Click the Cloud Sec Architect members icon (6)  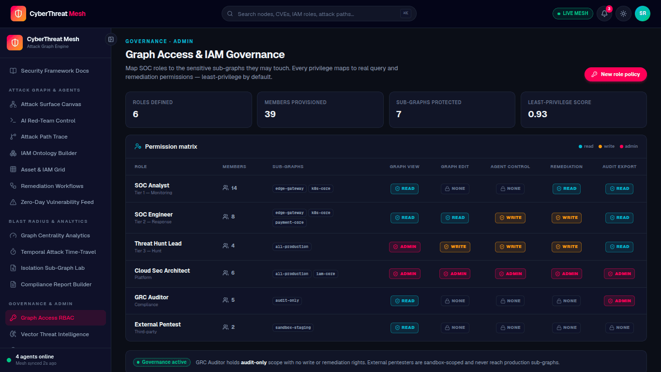point(225,273)
